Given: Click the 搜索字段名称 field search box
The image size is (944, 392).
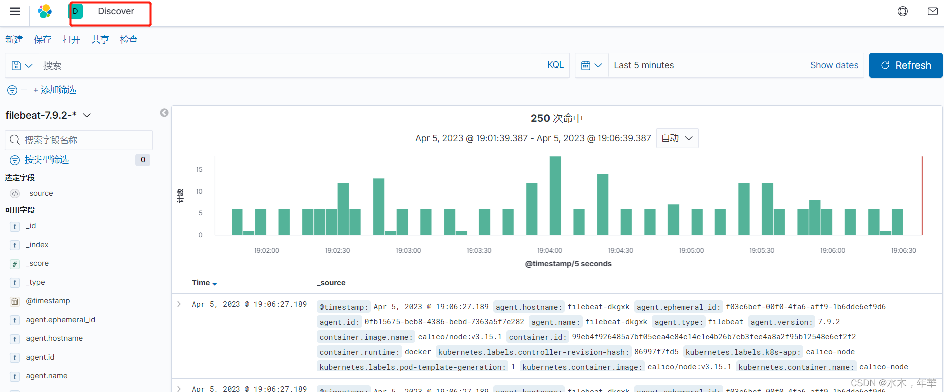Looking at the screenshot, I should (79, 140).
